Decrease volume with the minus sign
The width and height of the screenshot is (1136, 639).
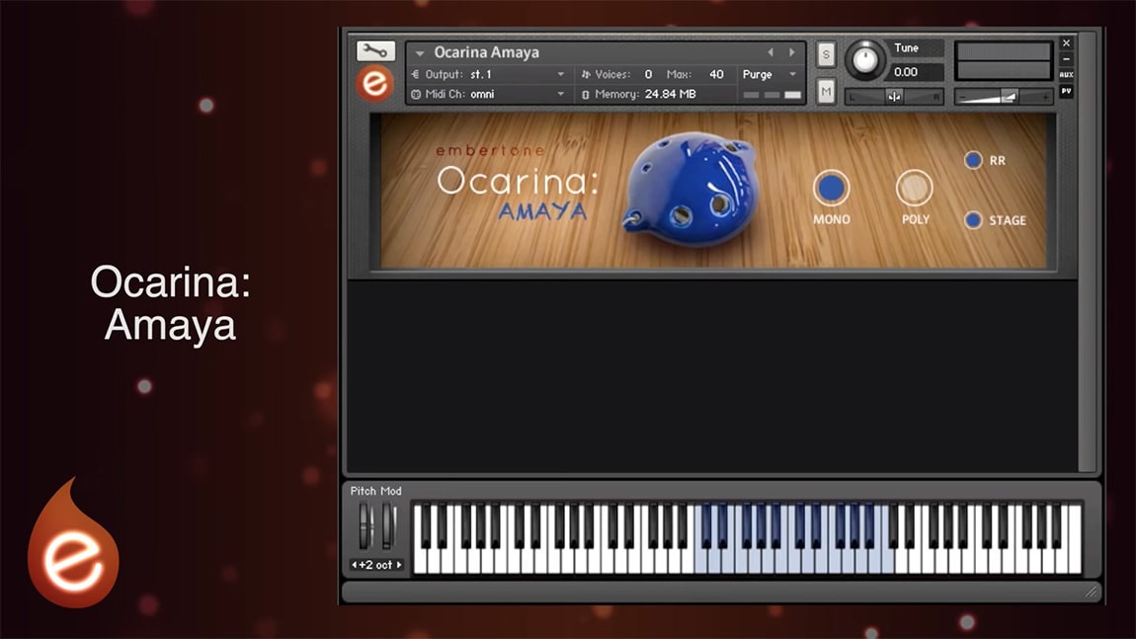[963, 97]
